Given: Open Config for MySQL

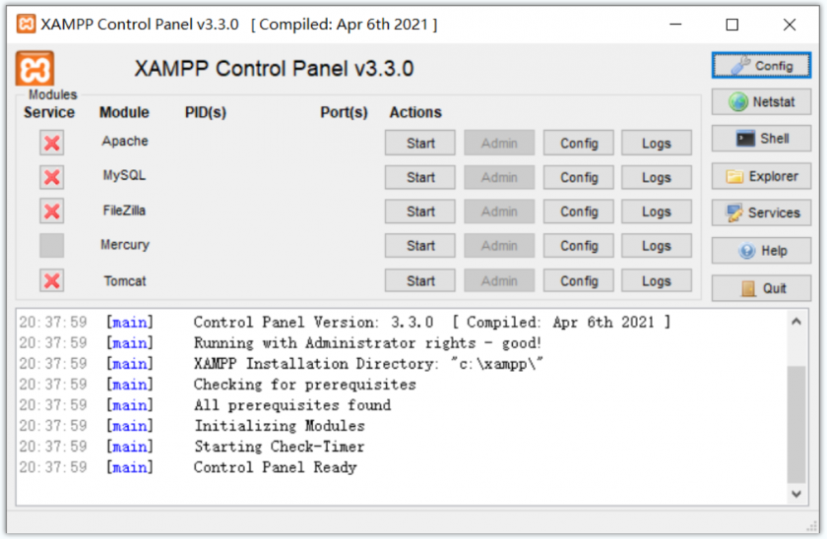Looking at the screenshot, I should click(579, 177).
